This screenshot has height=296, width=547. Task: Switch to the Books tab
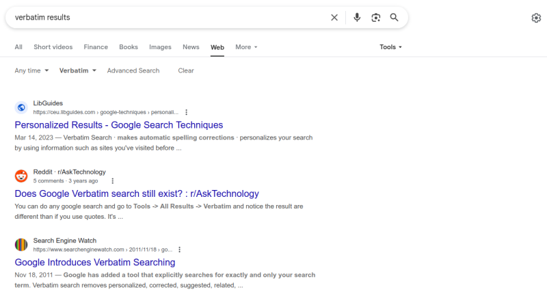click(129, 47)
